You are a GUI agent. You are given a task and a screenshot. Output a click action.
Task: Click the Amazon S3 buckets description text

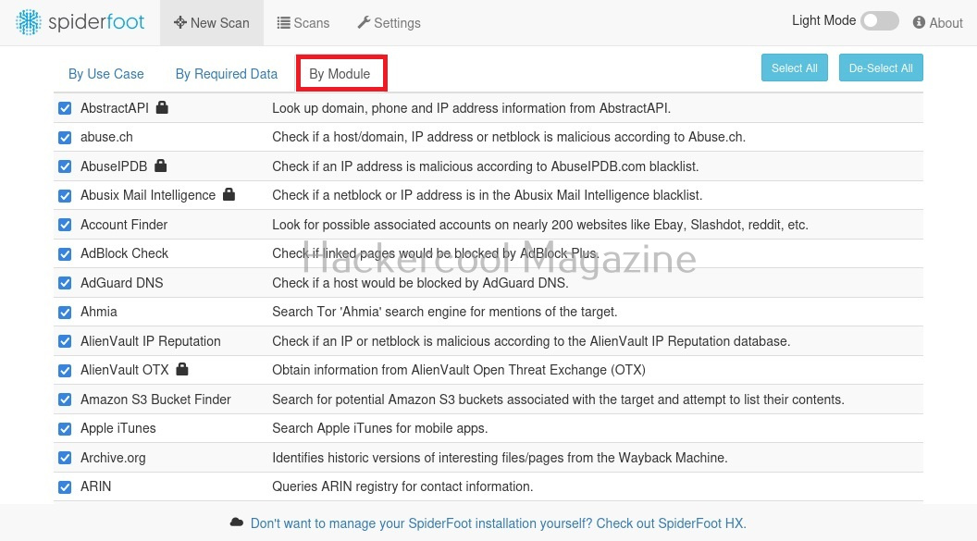[x=558, y=400]
